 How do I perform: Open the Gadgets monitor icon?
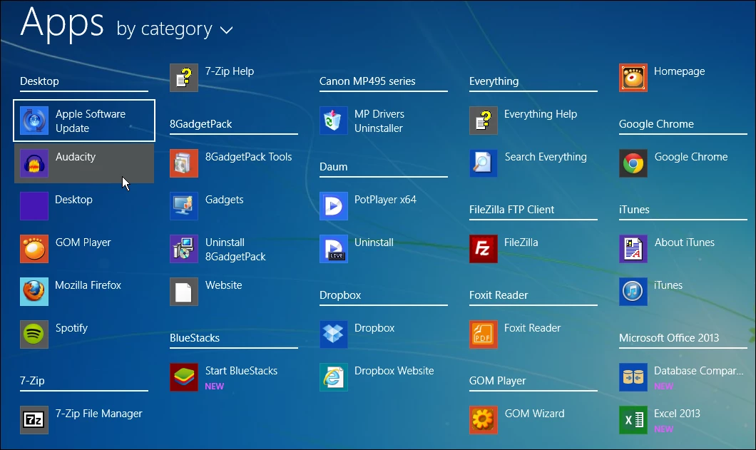[x=184, y=206]
